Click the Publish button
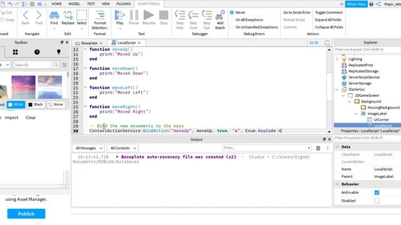The height and width of the screenshot is (225, 401). click(26, 214)
